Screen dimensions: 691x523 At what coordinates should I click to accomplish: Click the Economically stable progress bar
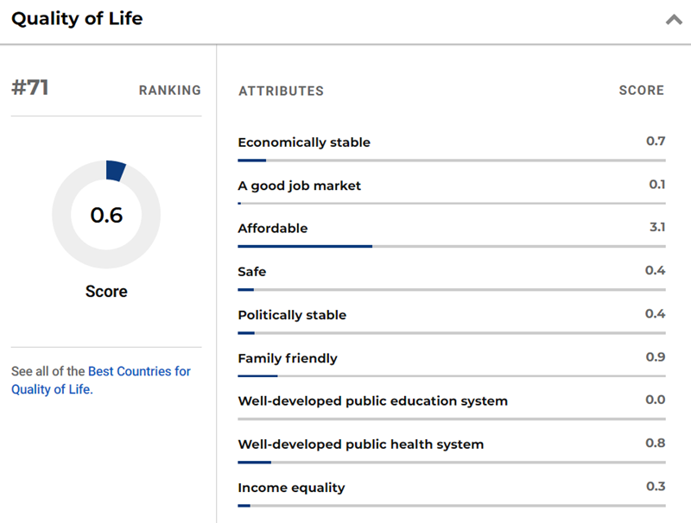(451, 160)
